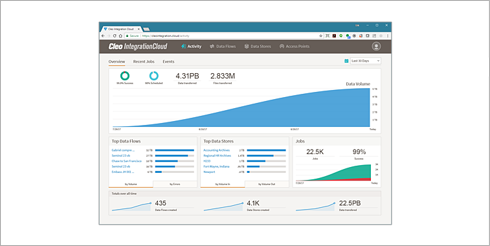Open the user profile avatar icon
The width and height of the screenshot is (490, 246).
(x=376, y=46)
